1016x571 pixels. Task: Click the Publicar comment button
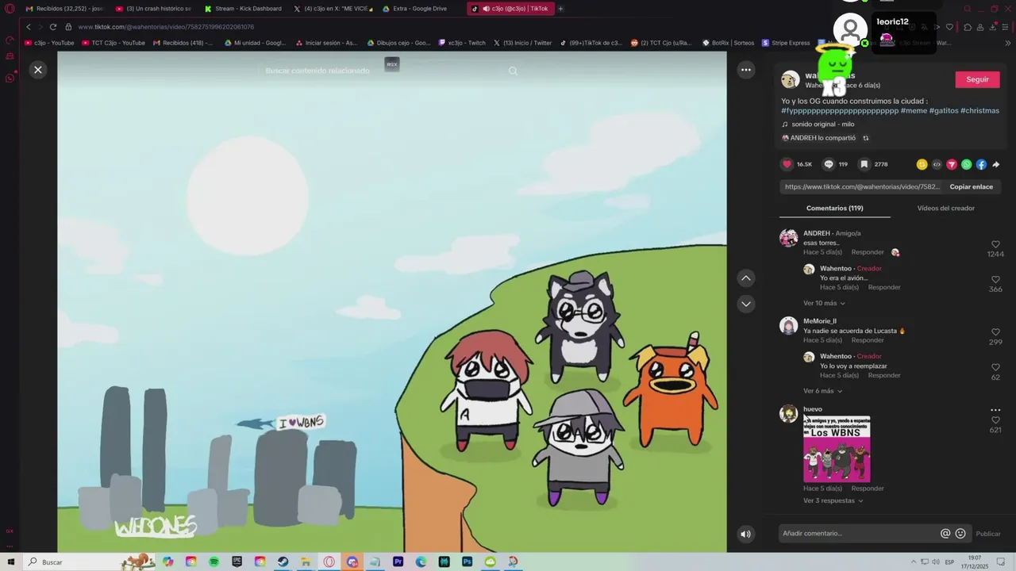(988, 534)
